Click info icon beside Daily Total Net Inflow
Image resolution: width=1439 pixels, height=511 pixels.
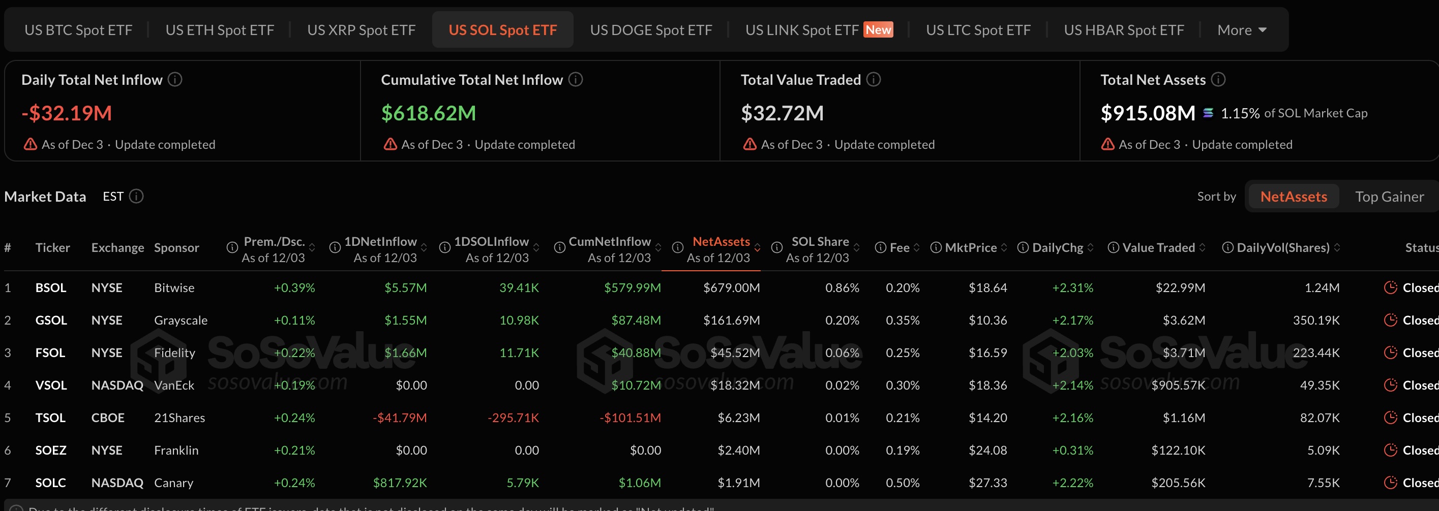pos(175,80)
